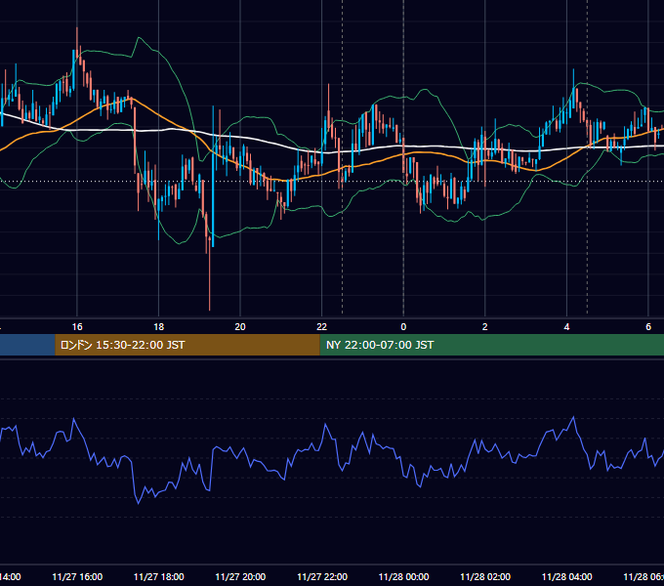Click the 11/28 04:00 date label
Viewport: 664px width, 586px height.
point(567,576)
